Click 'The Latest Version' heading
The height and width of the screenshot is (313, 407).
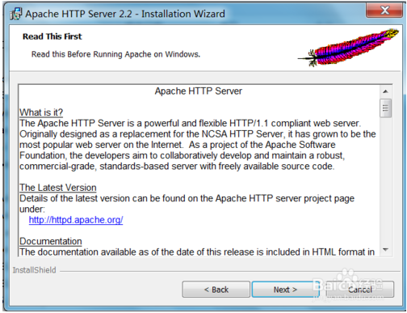click(58, 188)
